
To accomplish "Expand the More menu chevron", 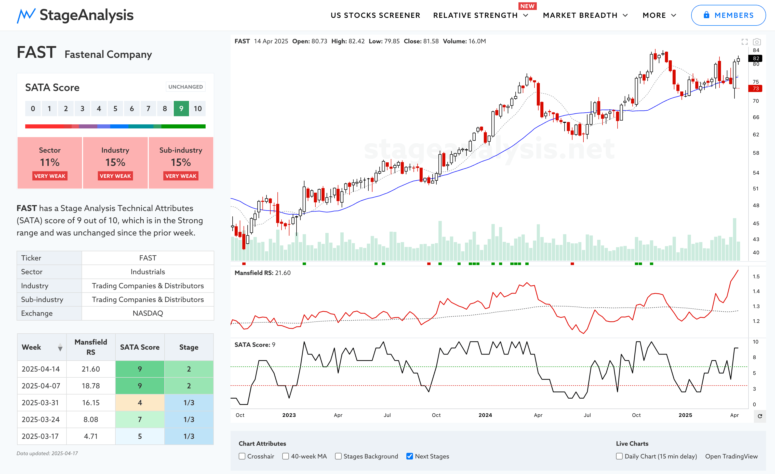I will click(673, 15).
